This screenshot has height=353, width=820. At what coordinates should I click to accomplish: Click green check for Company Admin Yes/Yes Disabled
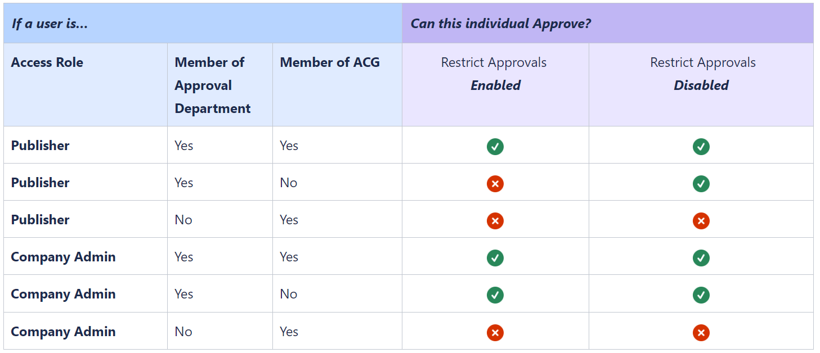point(701,258)
